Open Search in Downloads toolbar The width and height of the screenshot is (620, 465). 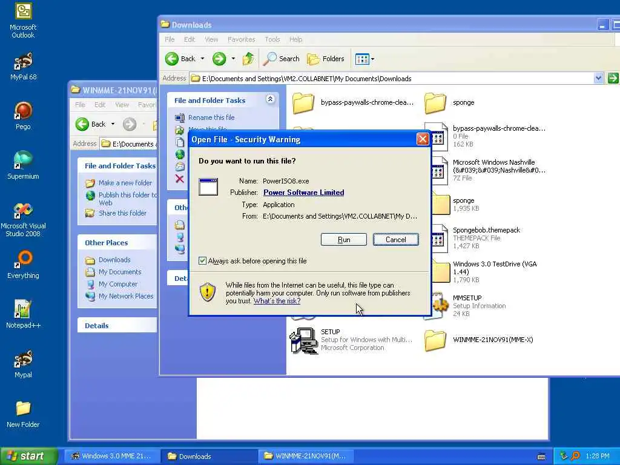click(281, 59)
